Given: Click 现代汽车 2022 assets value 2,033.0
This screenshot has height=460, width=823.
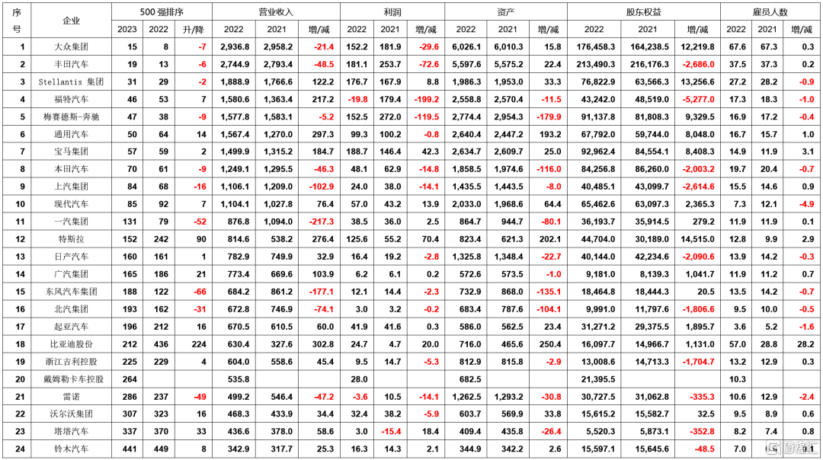Looking at the screenshot, I should [466, 204].
